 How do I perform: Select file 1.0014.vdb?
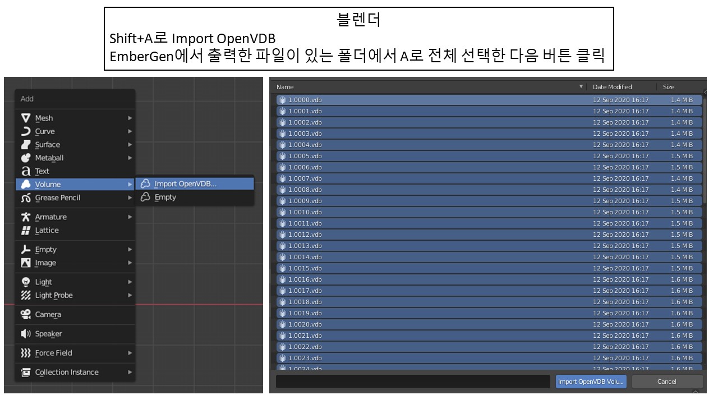tap(489, 257)
